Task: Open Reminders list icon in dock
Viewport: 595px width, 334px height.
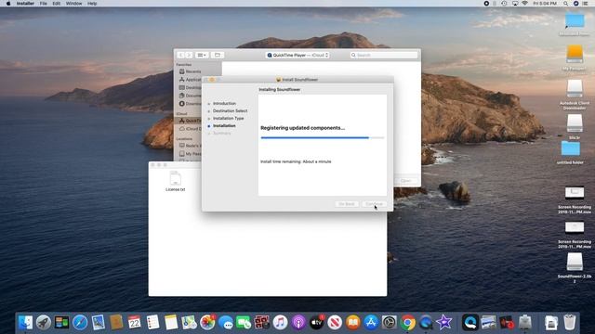Action: click(152, 323)
